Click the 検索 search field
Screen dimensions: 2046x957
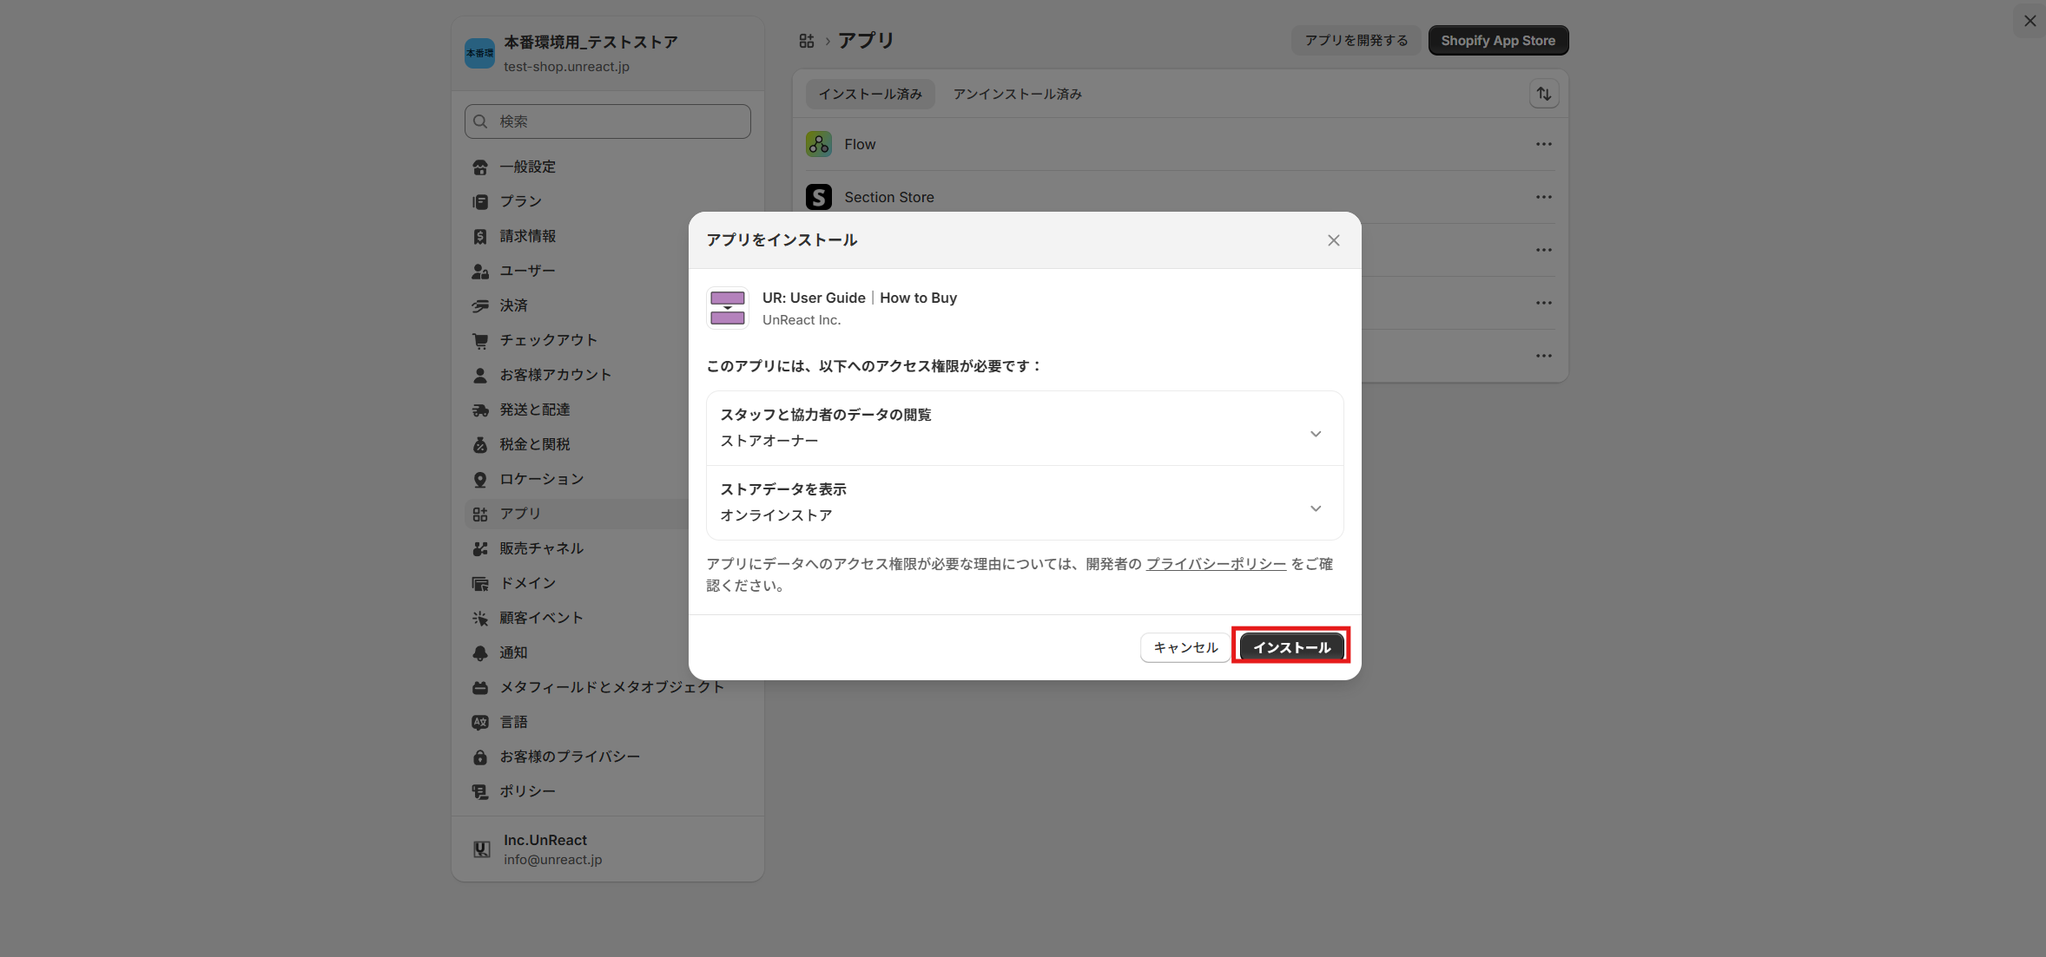[606, 121]
